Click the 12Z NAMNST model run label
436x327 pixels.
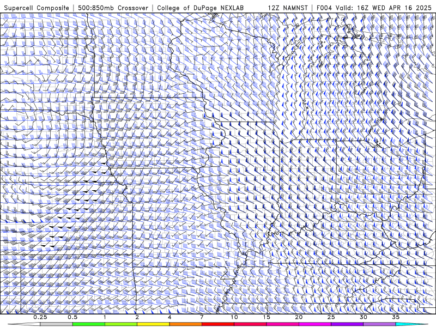(288, 8)
